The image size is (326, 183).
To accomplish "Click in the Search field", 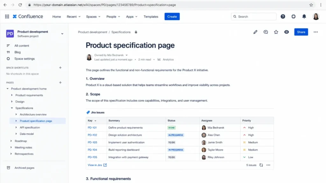I will tap(254, 17).
